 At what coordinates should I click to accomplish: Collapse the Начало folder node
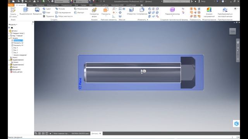coord(9,38)
